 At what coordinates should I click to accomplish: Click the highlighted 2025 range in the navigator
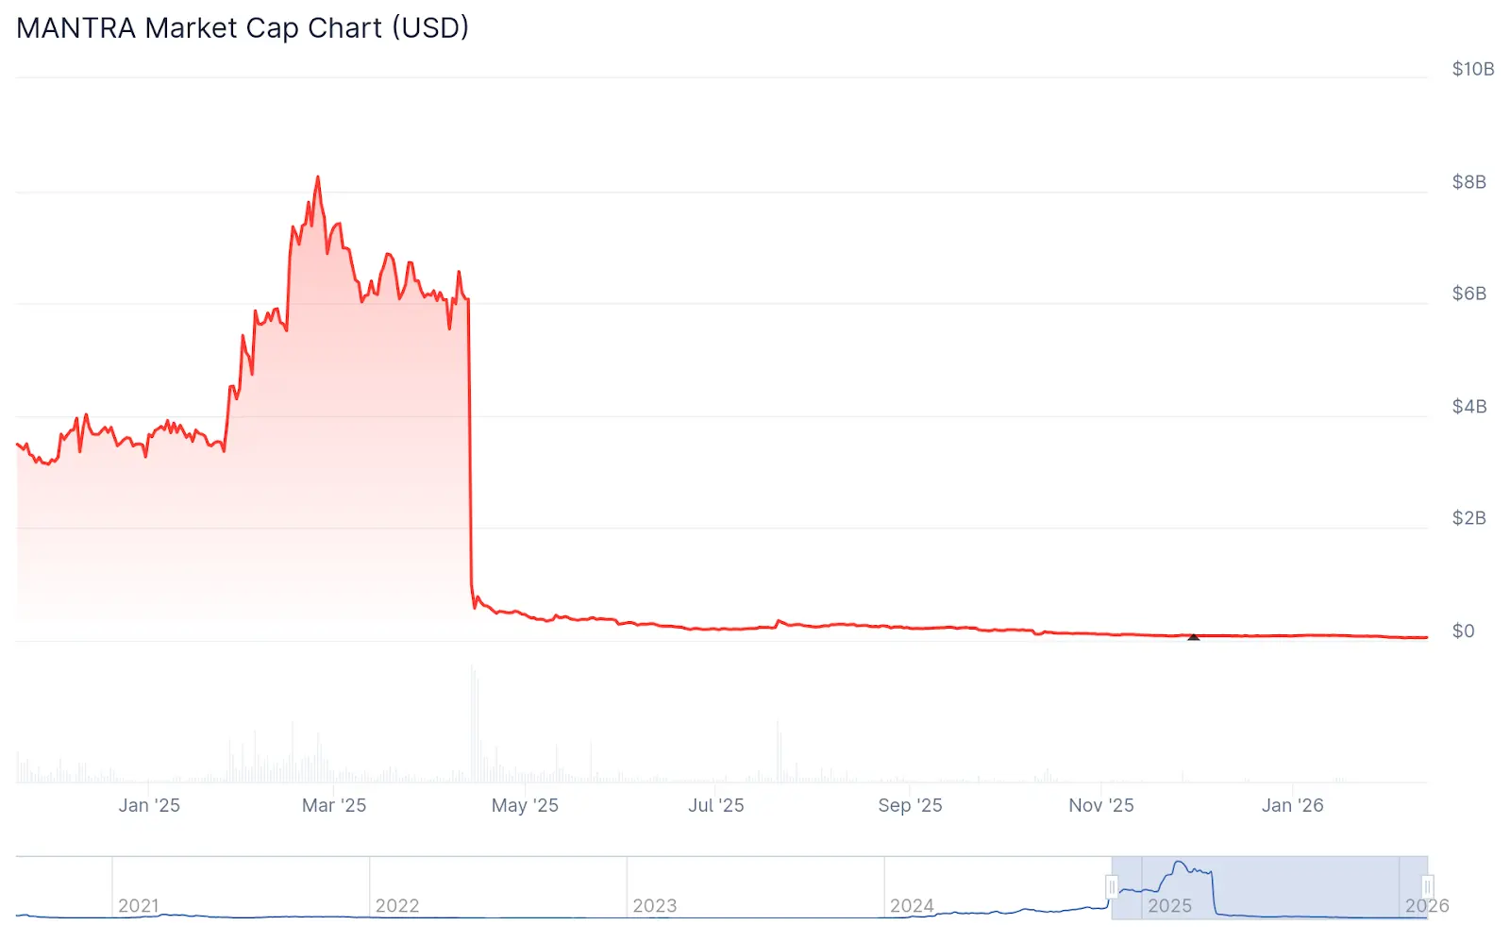tap(1269, 887)
